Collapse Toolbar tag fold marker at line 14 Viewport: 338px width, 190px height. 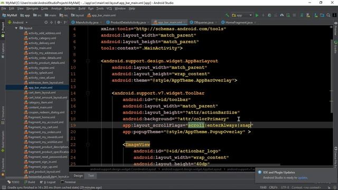click(88, 93)
